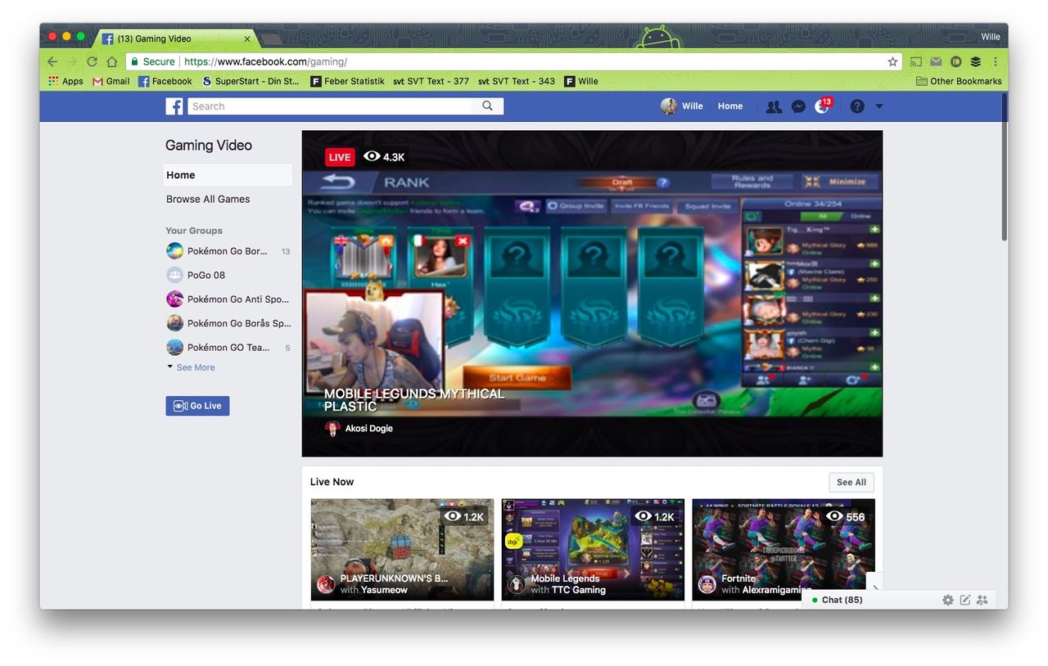Go back with browser back arrow

52,61
